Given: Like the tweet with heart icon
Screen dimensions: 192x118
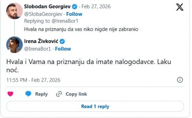Looking at the screenshot, I should point(10,94).
